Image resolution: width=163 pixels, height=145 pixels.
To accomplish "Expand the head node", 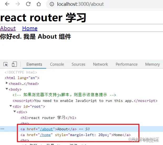I will click(7, 83).
